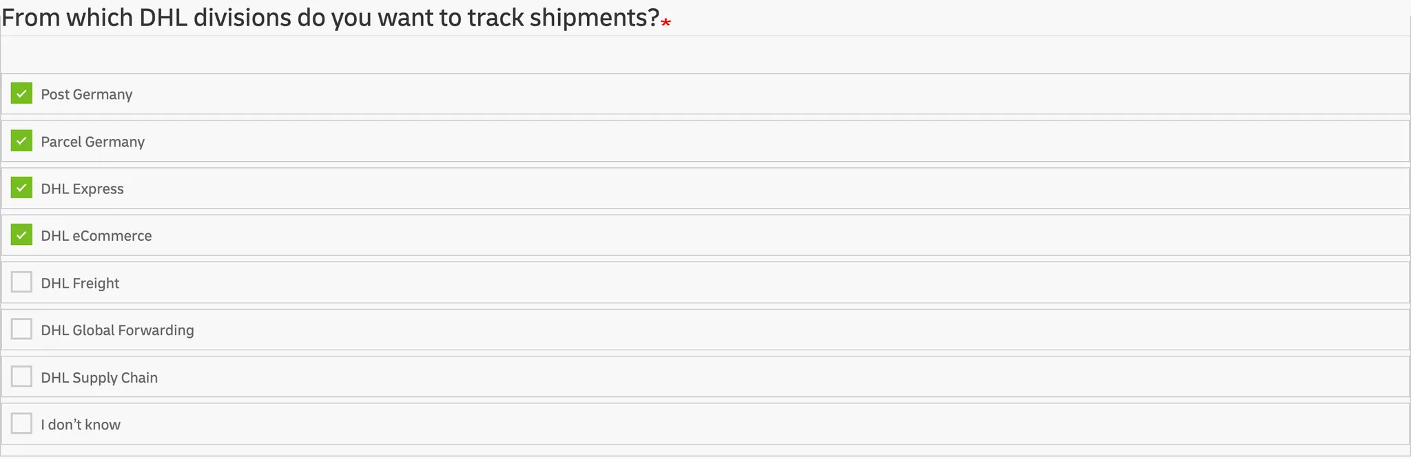Click the DHL Supply Chain label text

(x=99, y=378)
